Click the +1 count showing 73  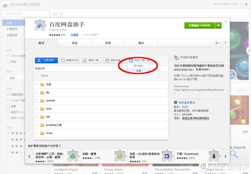coord(225,43)
